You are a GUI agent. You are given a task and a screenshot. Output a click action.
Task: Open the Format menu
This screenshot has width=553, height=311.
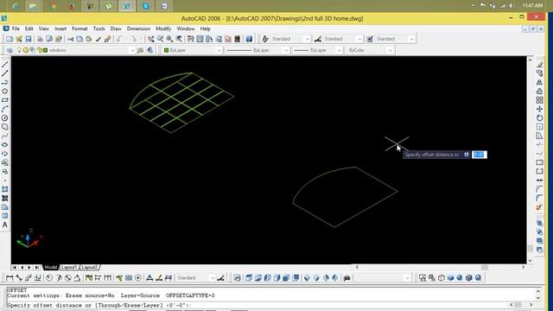79,29
